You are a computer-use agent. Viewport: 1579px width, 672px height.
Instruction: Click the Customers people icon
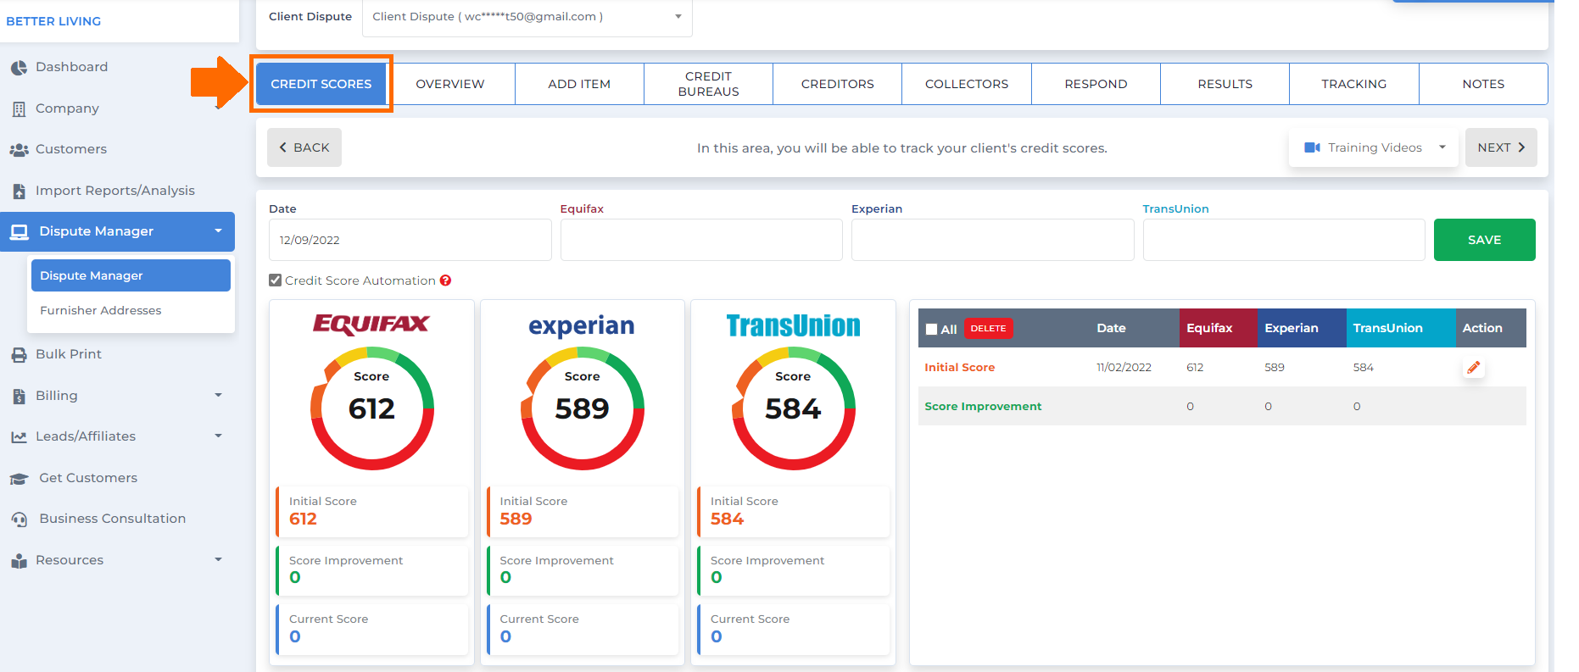tap(19, 150)
